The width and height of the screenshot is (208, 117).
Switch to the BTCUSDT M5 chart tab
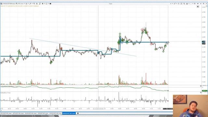6,113
